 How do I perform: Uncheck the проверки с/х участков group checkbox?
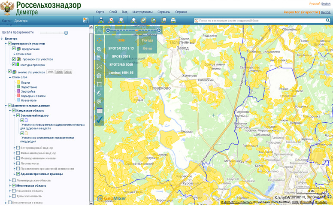coord(9,43)
